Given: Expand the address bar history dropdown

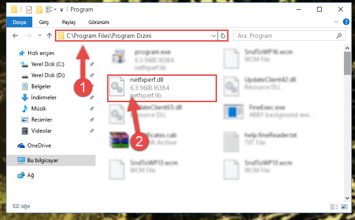Looking at the screenshot, I should (213, 36).
